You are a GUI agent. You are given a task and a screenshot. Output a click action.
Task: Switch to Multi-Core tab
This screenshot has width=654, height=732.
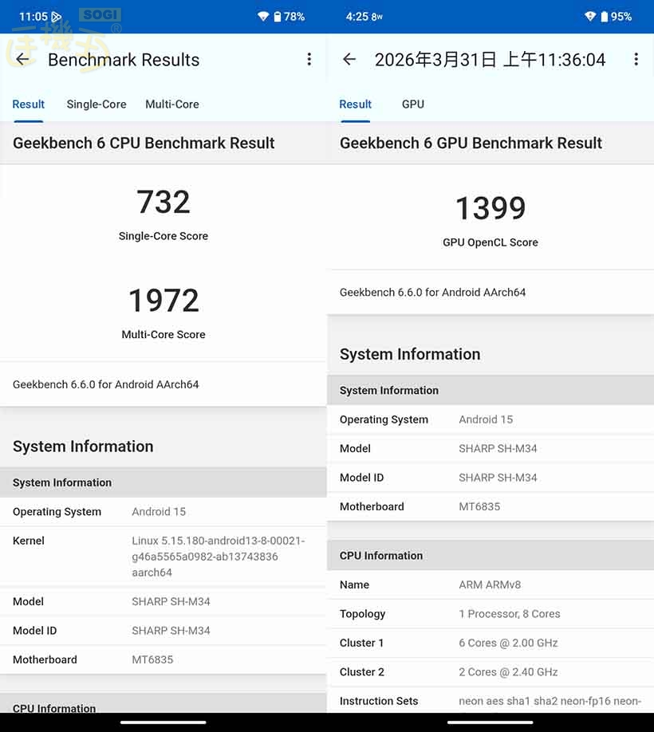(x=172, y=104)
